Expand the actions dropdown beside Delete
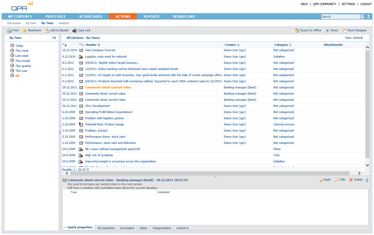Screen dimensions: 374x235 (367, 180)
